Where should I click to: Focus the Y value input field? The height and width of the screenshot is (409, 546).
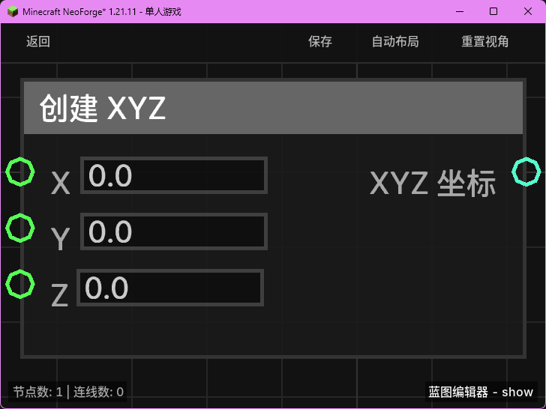(174, 231)
